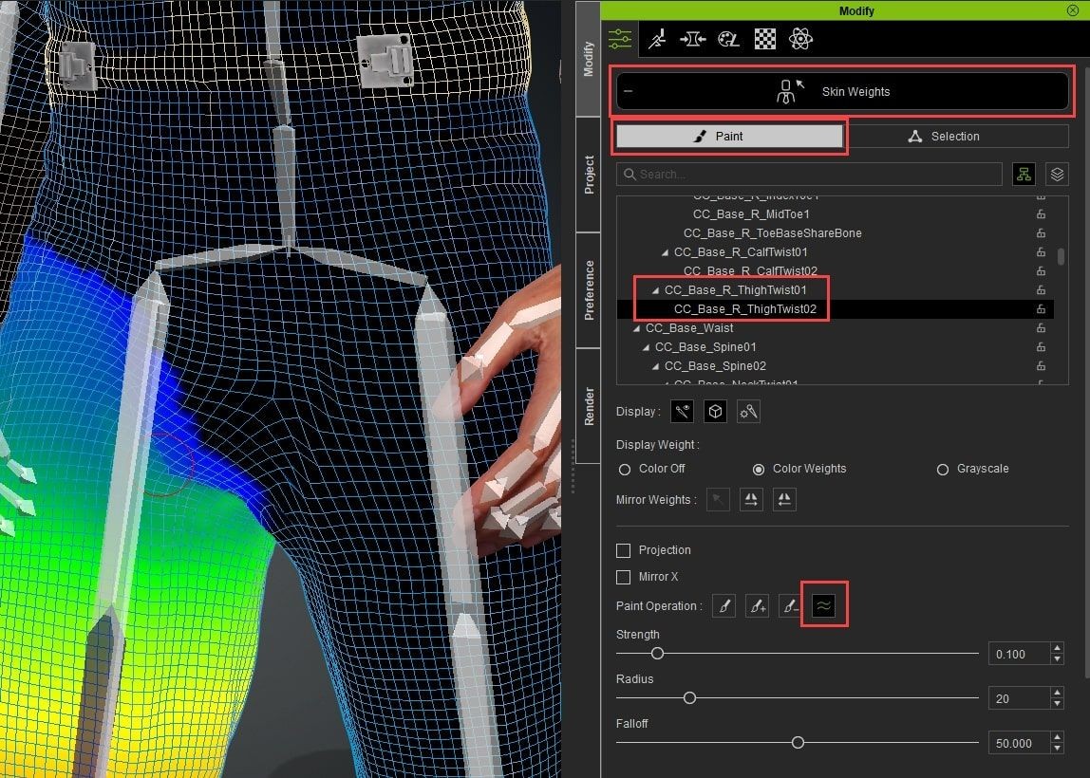Select the Smooth paint operation icon
This screenshot has height=778, width=1090.
[823, 606]
